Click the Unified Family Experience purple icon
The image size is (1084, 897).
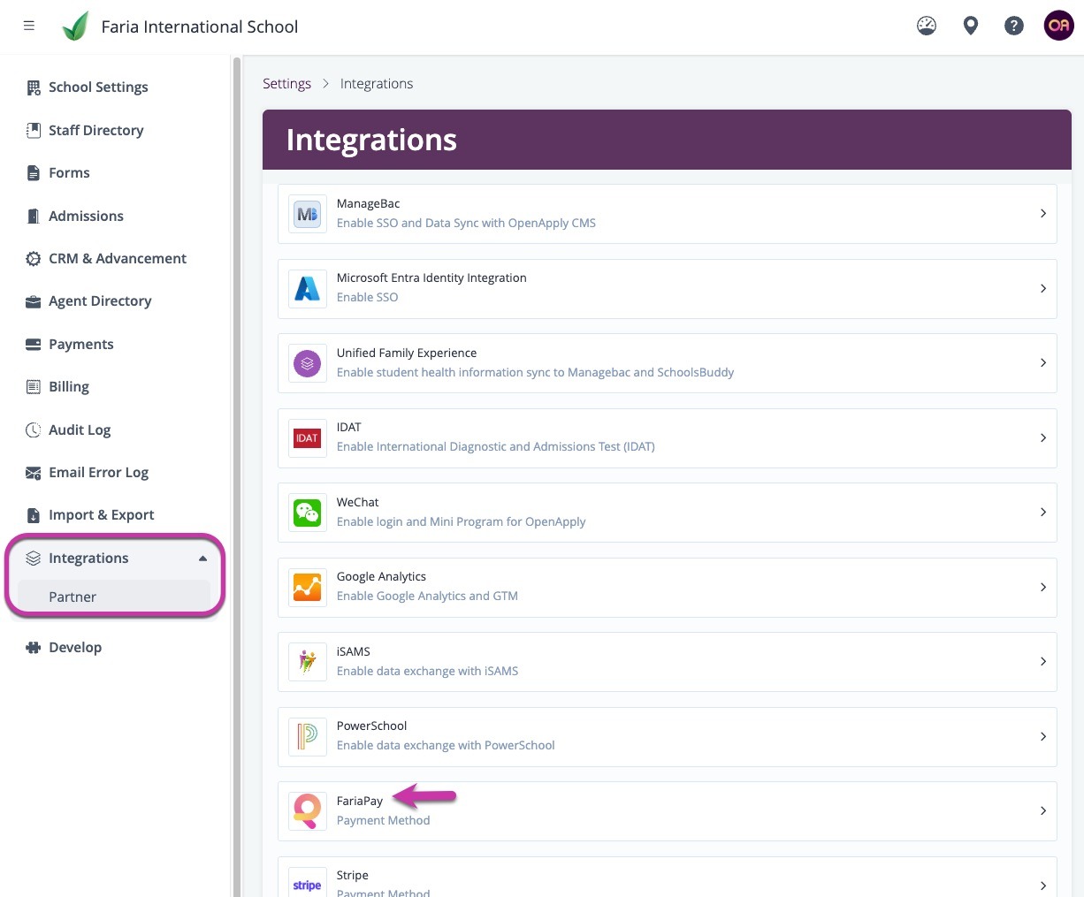pyautogui.click(x=307, y=363)
